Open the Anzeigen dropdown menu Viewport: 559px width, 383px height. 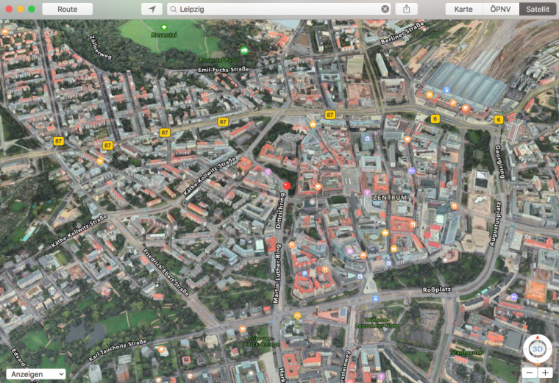click(34, 374)
